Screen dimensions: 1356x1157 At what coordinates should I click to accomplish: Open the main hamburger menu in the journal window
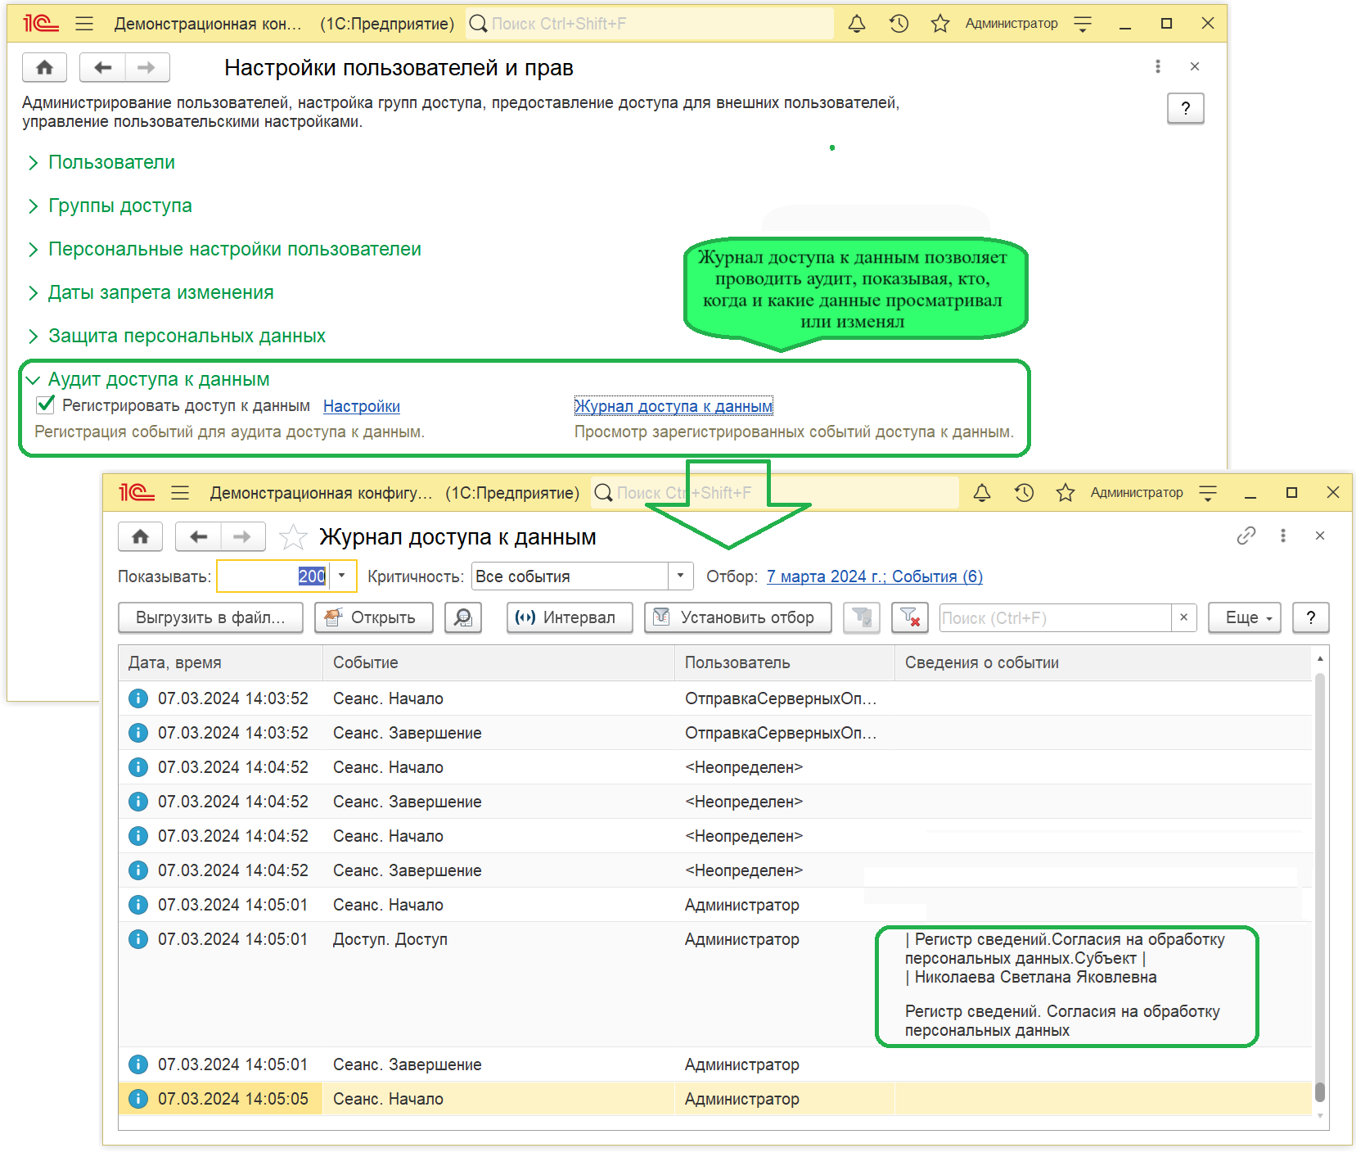(180, 492)
